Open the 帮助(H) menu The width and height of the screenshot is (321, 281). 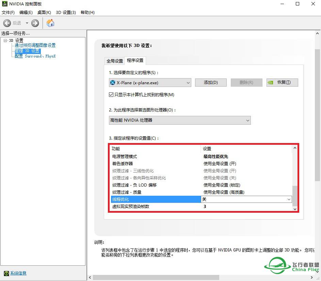tap(87, 13)
